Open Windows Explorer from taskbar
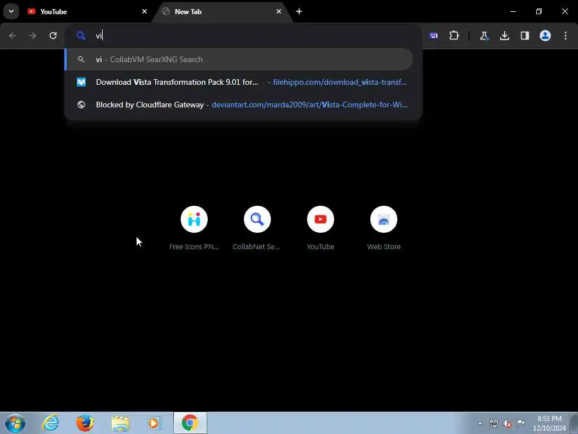The width and height of the screenshot is (578, 434). 120,423
